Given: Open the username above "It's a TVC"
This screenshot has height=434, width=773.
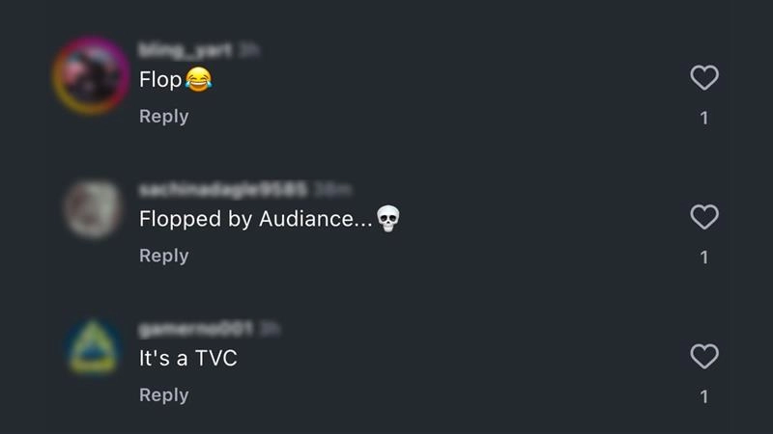Looking at the screenshot, I should [196, 329].
